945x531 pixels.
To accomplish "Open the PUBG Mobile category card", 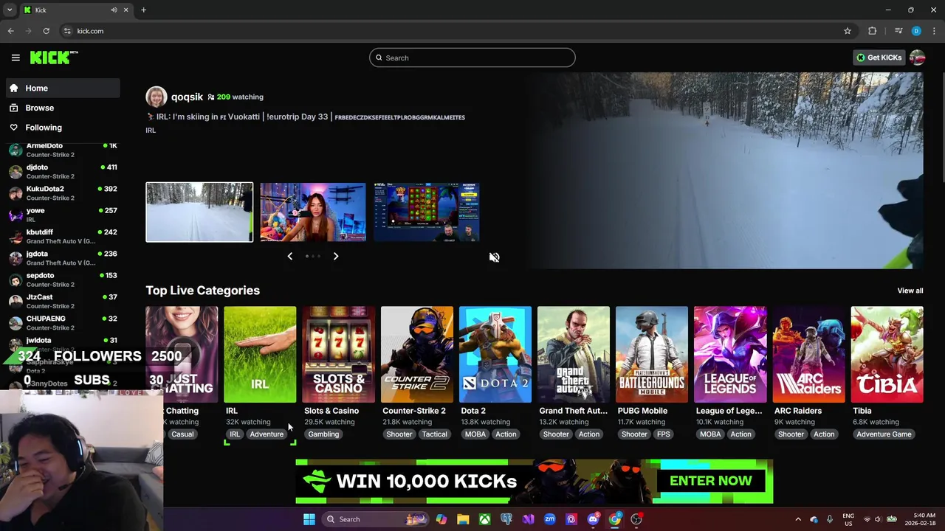I will 652,355.
